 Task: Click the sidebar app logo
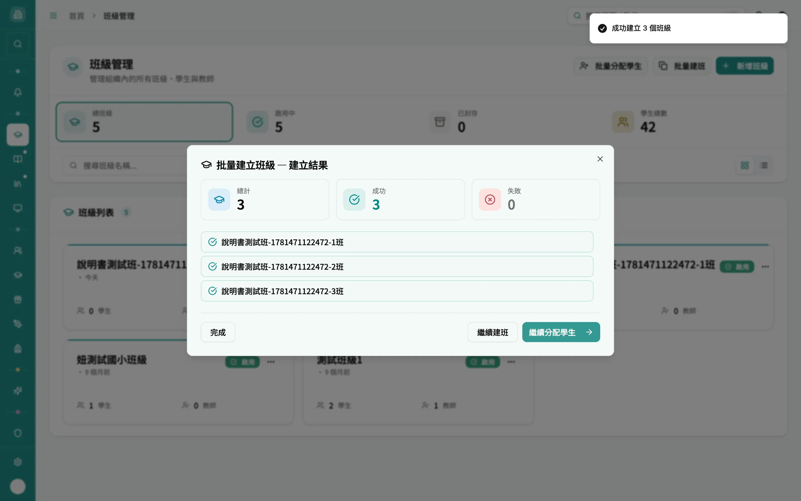coord(18,14)
